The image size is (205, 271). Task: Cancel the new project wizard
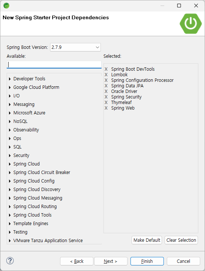183,261
